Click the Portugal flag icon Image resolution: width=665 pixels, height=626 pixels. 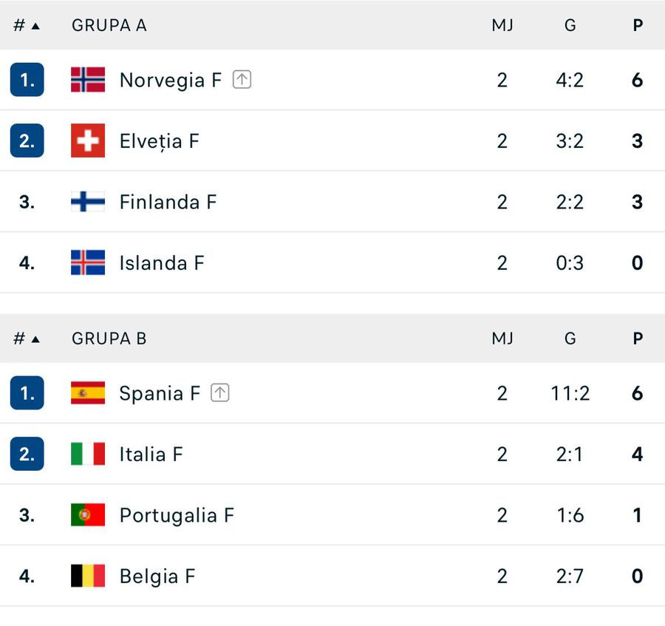coord(86,515)
